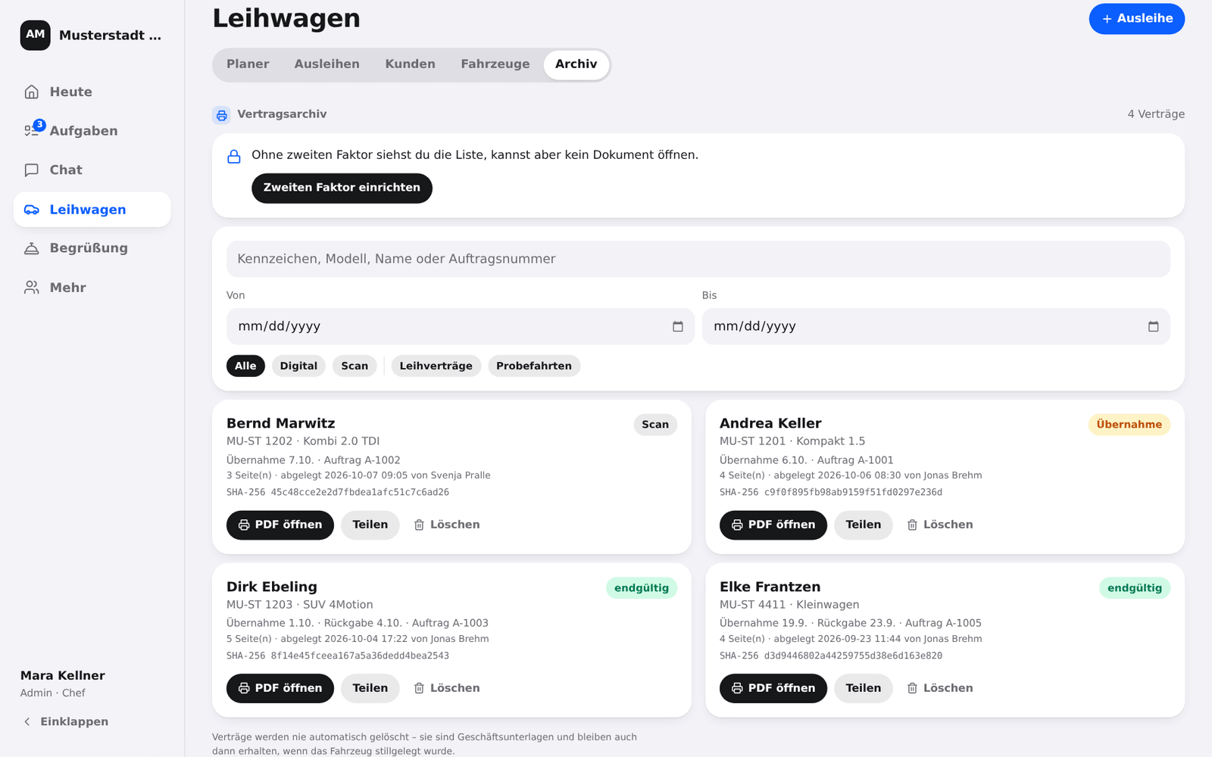Open PDF for Dirk Ebeling
The height and width of the screenshot is (757, 1212).
tap(280, 688)
